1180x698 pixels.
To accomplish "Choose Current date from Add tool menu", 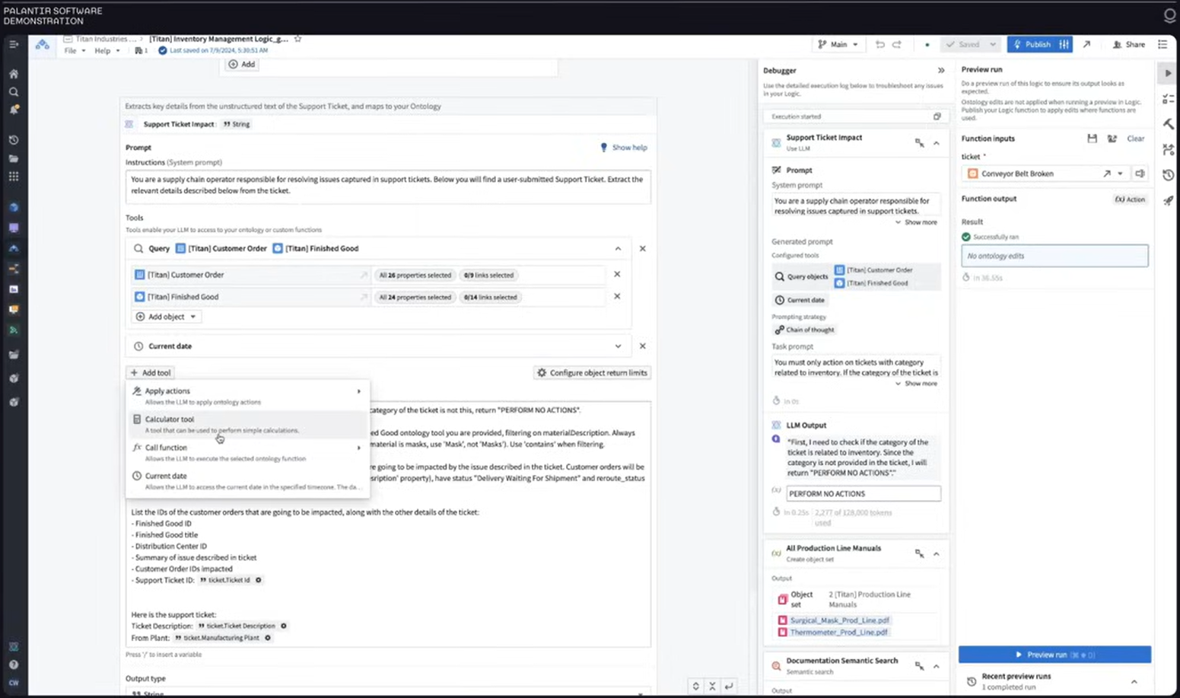I will [x=248, y=481].
